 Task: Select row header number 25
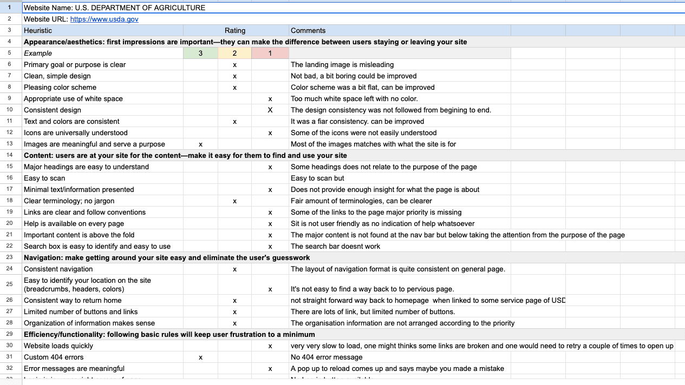pos(10,284)
